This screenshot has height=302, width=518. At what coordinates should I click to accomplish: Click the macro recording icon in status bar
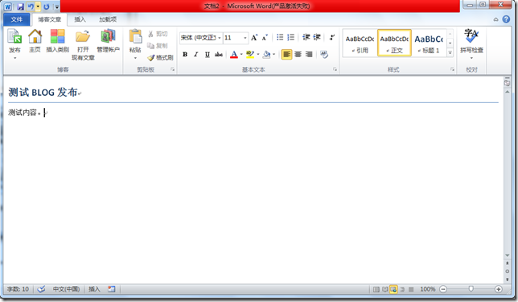112,289
